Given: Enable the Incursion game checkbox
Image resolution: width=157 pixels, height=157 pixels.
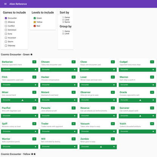Looking at the screenshot, I should click(6, 38).
